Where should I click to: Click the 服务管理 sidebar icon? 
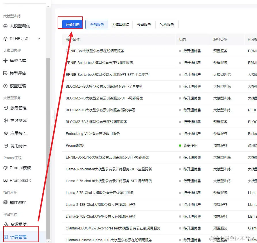point(6,108)
